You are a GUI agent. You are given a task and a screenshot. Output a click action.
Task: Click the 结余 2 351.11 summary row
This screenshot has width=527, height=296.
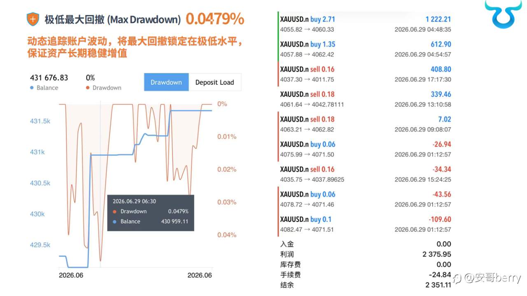click(x=366, y=285)
